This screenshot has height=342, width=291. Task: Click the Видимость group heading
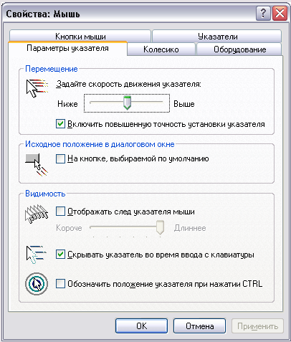pos(45,194)
